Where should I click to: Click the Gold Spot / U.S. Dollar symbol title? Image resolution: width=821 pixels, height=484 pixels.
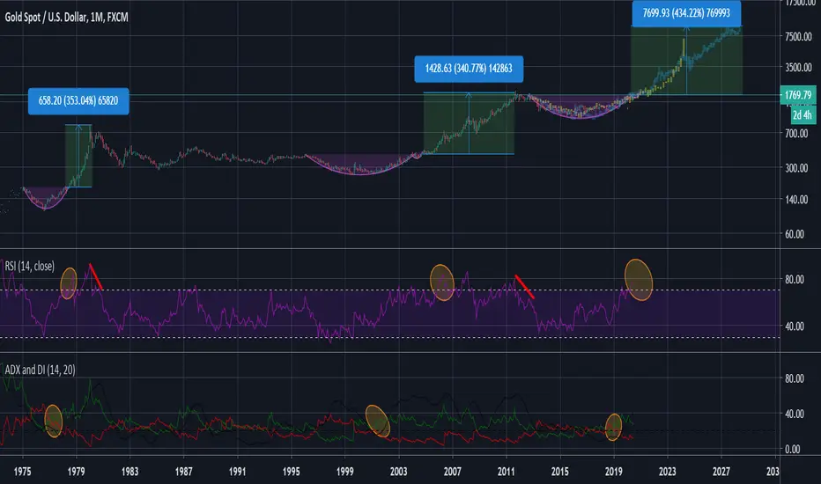tap(66, 18)
